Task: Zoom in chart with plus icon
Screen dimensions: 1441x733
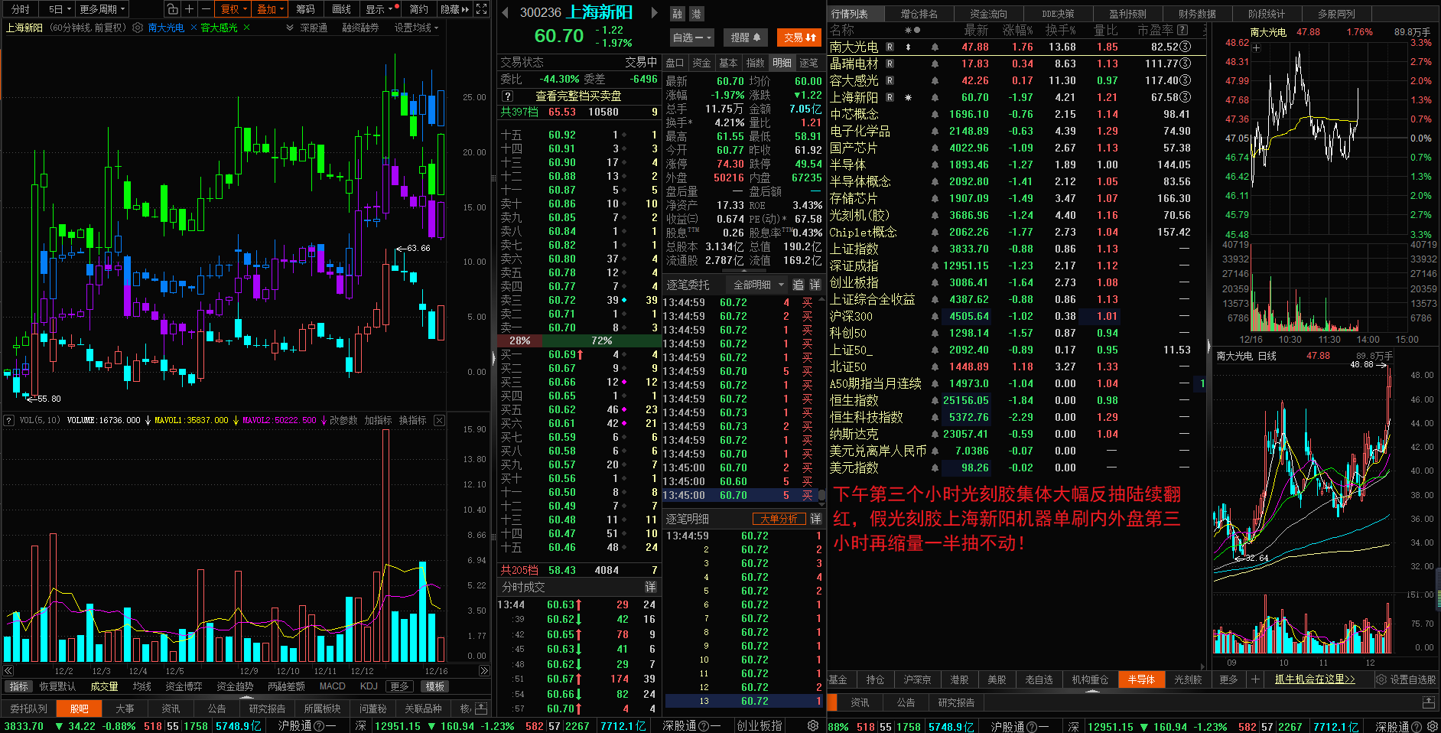Action: click(189, 9)
